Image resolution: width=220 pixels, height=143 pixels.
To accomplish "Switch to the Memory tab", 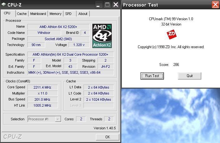I will [55, 14].
